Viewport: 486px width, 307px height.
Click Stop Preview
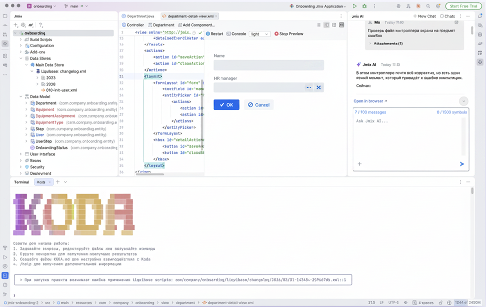pos(289,34)
